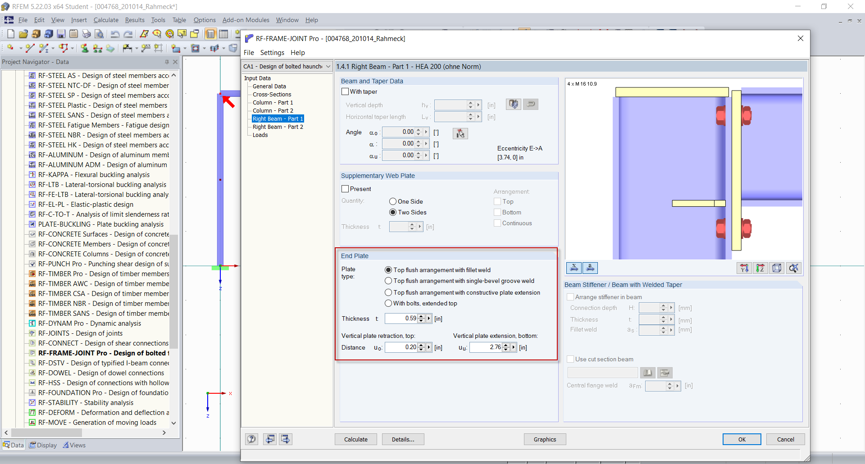This screenshot has width=865, height=464.
Task: Select One Side quantity option
Action: 393,201
